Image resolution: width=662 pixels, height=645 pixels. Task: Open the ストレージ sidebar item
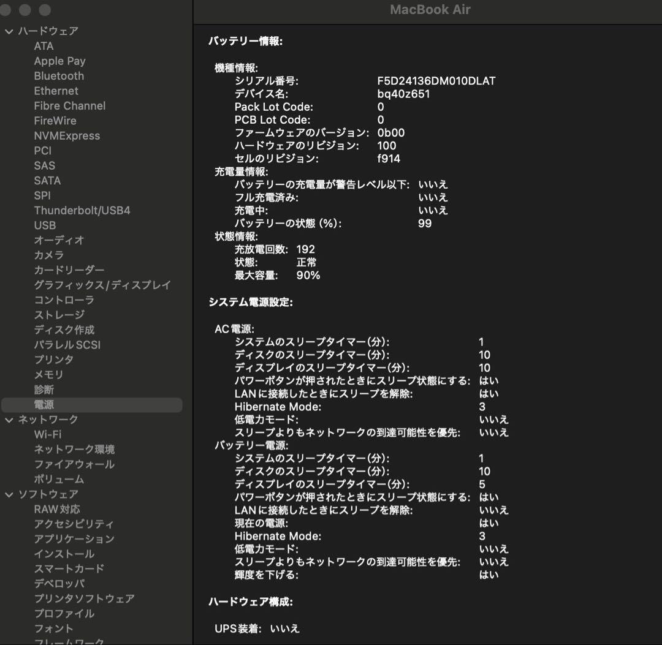(59, 315)
